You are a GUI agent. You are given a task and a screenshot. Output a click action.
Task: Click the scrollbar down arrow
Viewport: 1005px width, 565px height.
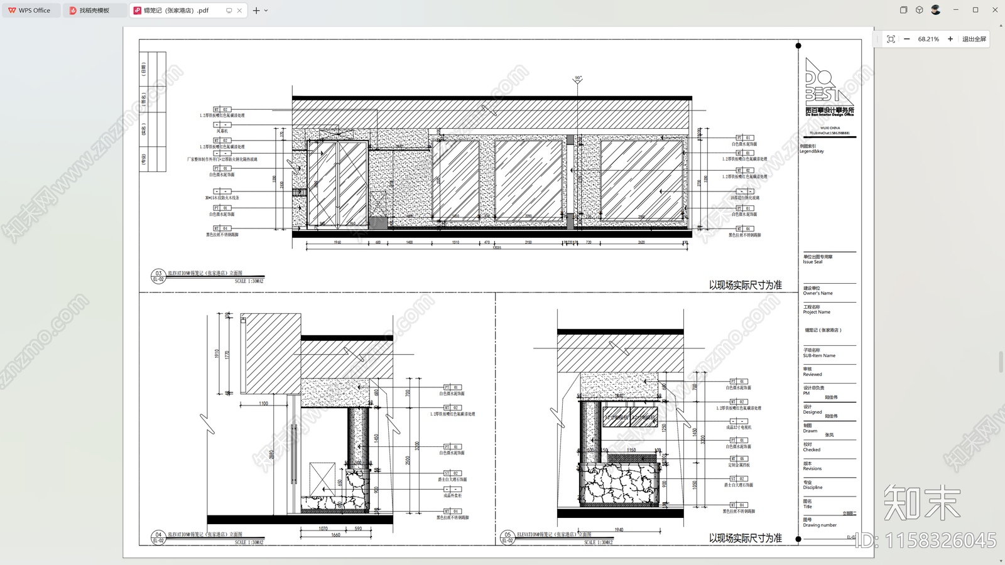pos(1001,561)
